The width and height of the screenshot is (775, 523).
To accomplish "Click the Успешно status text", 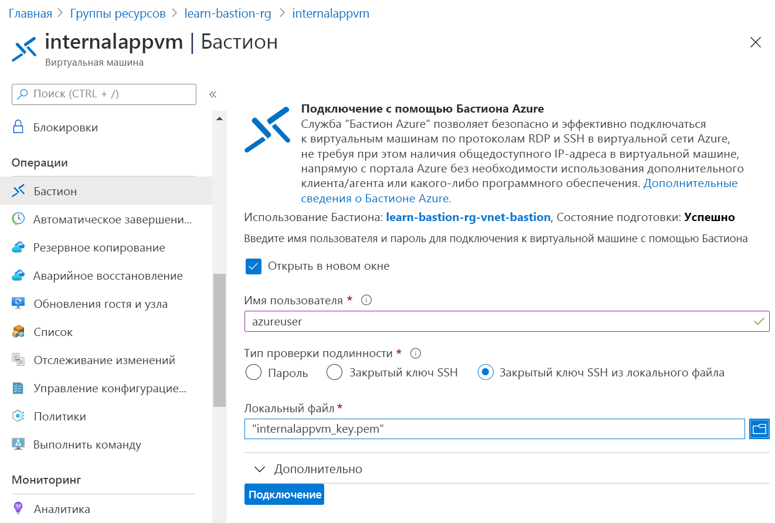I will [x=709, y=217].
